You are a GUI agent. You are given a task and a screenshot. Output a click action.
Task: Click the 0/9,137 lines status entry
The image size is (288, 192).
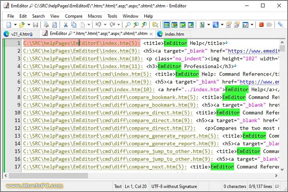pos(260,186)
